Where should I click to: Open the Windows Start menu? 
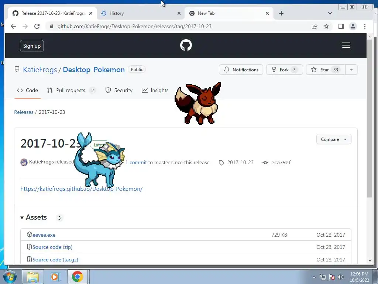(x=10, y=277)
